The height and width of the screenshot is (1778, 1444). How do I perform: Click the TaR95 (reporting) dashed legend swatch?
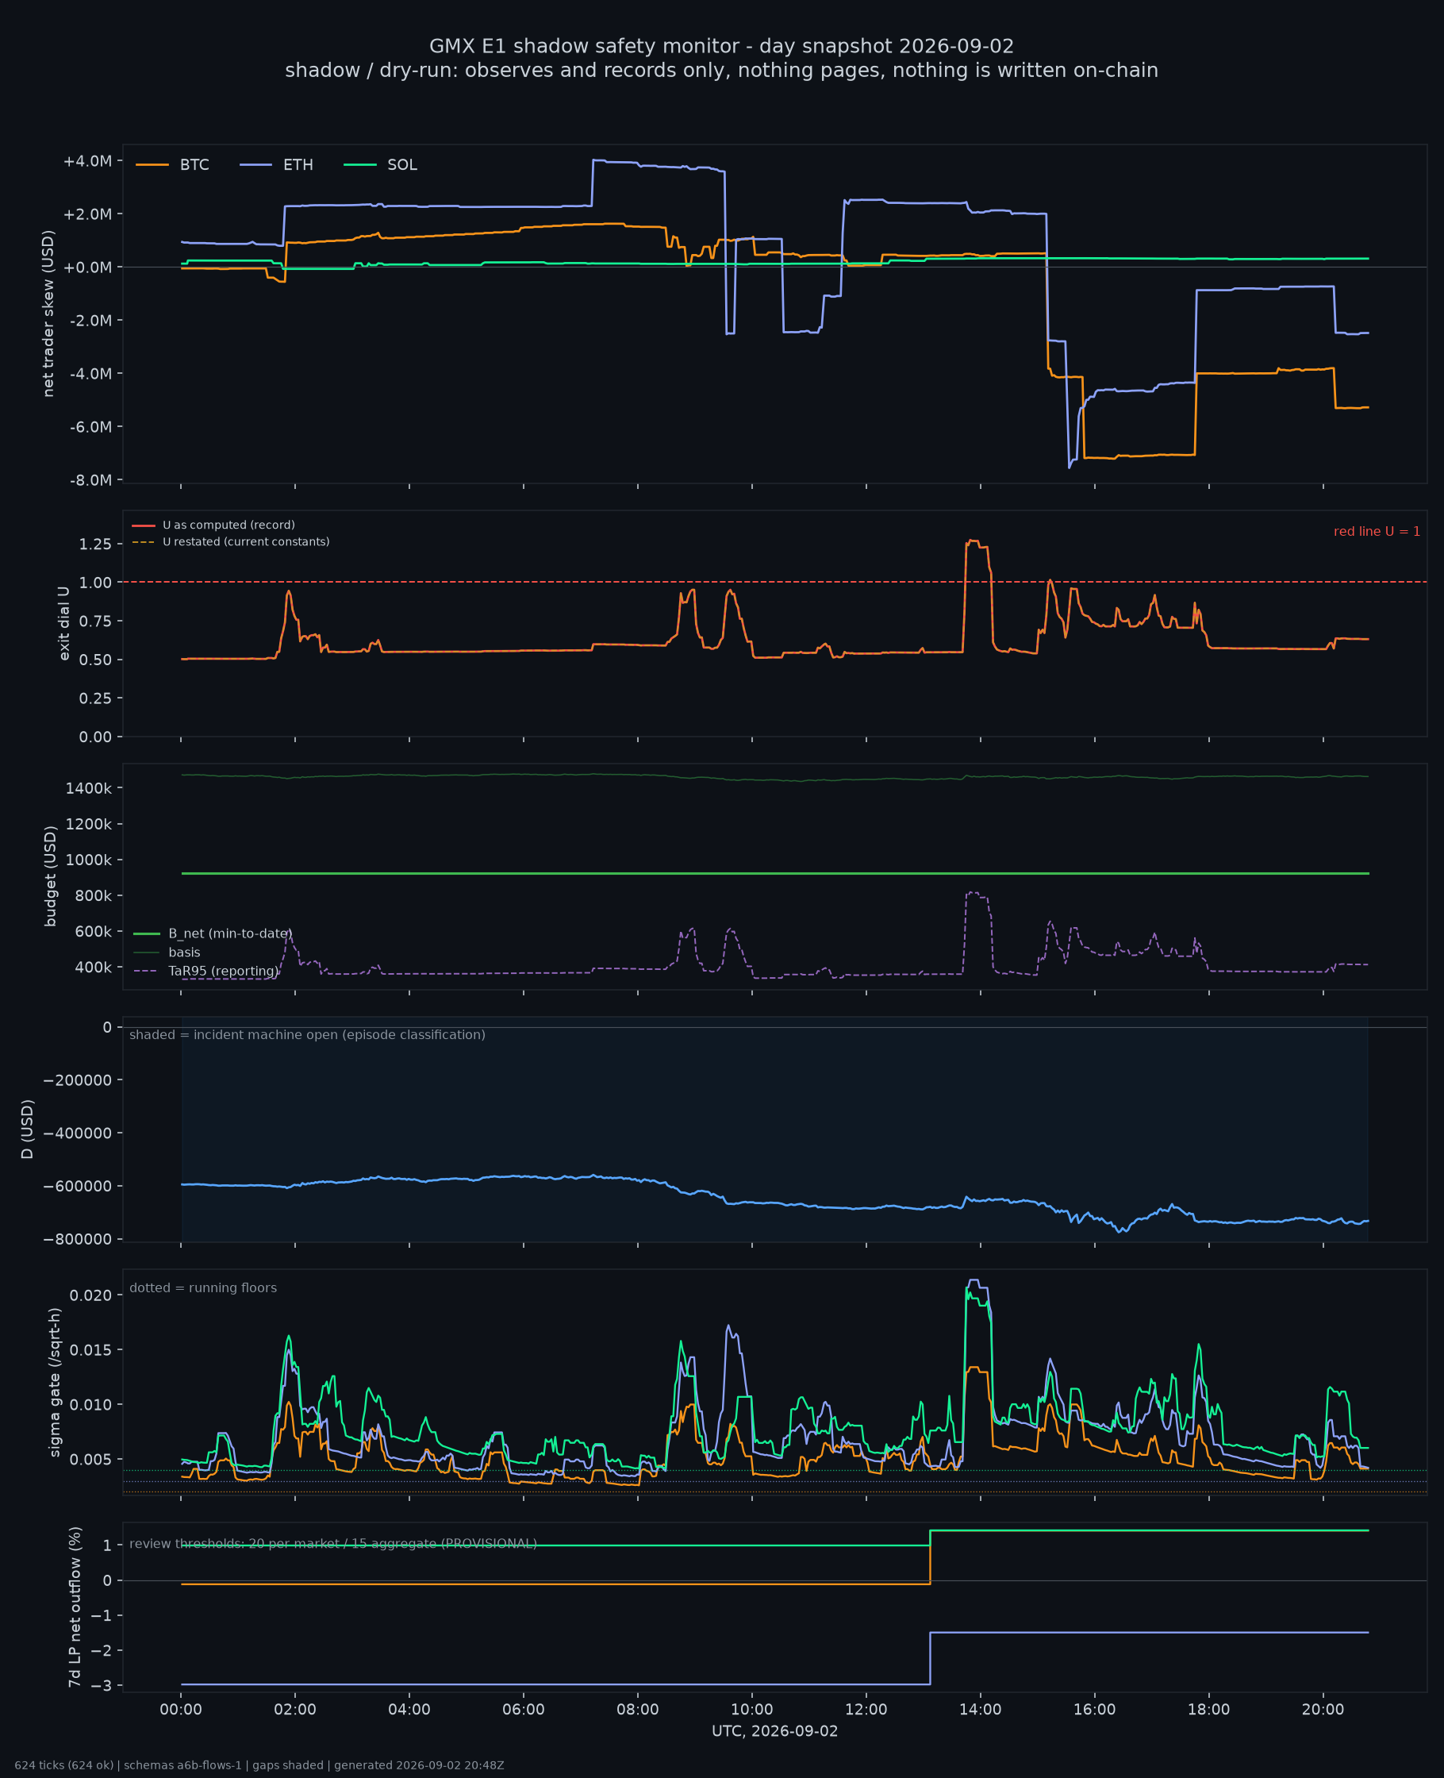point(147,971)
